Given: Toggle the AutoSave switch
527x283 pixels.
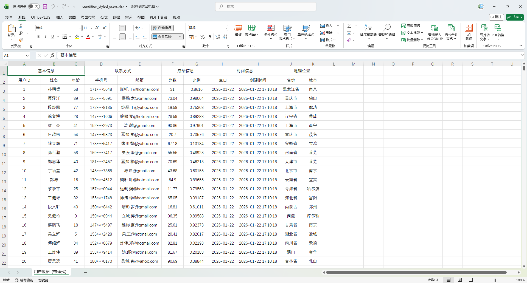Looking at the screenshot, I should (x=34, y=6).
